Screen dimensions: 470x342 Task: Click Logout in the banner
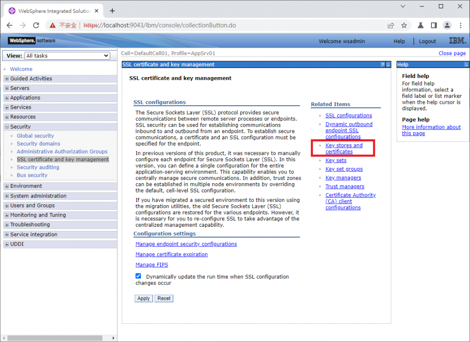[427, 41]
